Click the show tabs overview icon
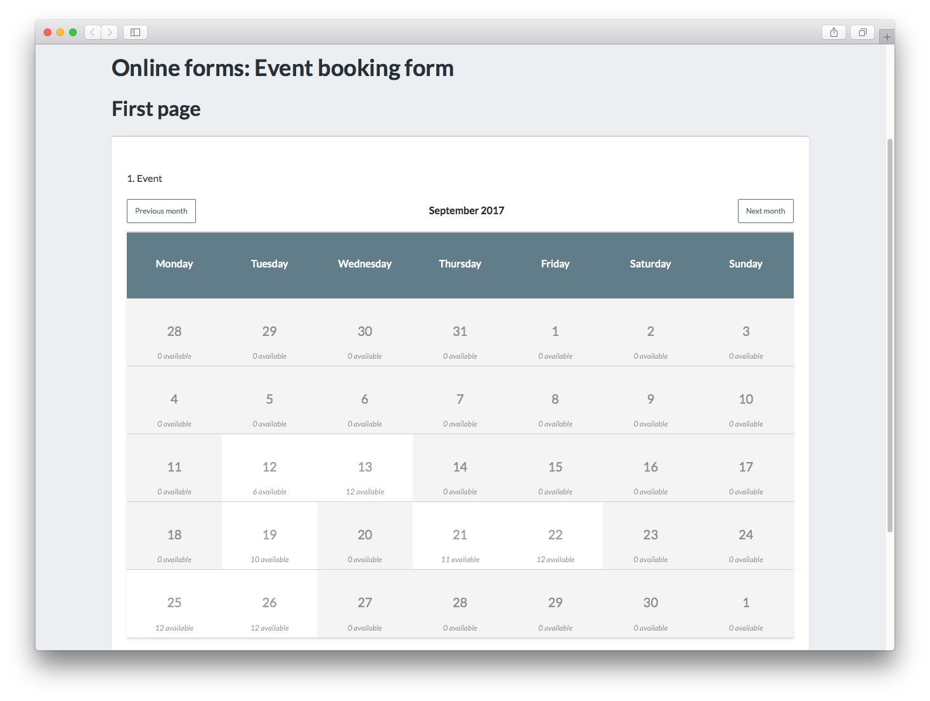This screenshot has height=701, width=930. pyautogui.click(x=862, y=32)
